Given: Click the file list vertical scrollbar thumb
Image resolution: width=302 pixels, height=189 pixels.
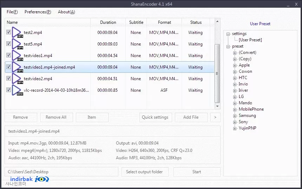Looking at the screenshot, I should click(x=217, y=73).
